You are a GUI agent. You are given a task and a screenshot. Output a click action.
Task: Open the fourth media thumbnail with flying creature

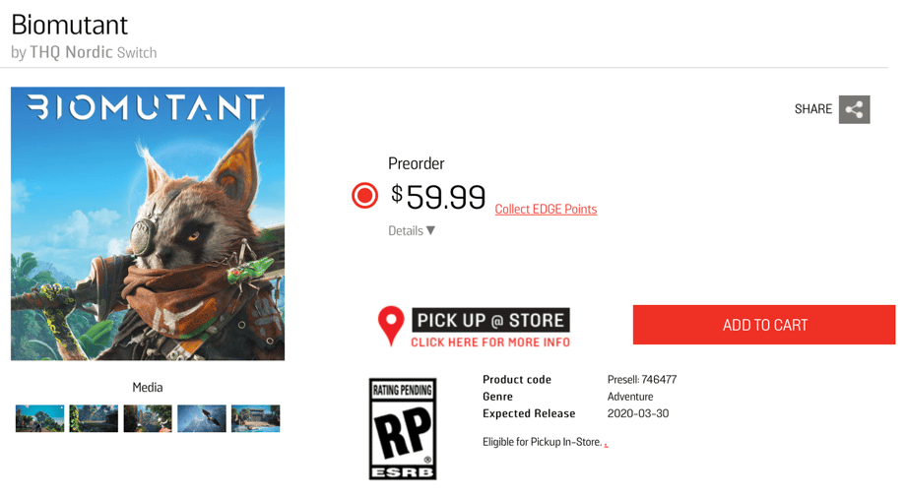coord(202,418)
